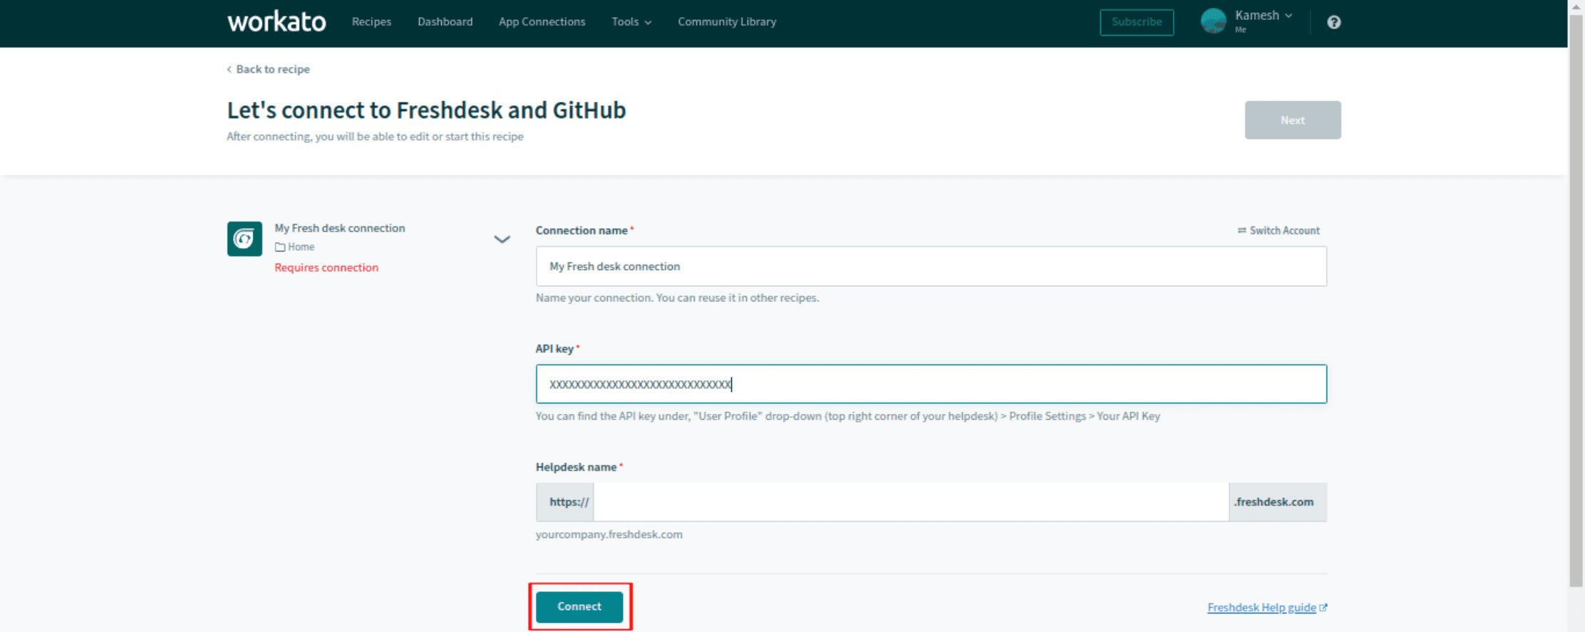
Task: Click the Switch Account arrows icon
Action: (1241, 230)
